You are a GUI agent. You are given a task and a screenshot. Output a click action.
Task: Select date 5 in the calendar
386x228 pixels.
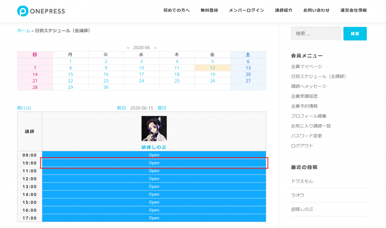pos(213,61)
